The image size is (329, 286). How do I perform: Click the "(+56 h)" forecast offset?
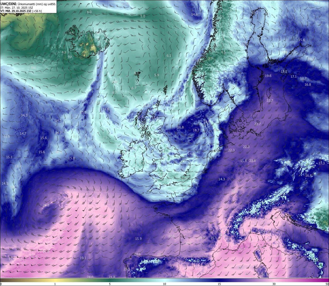click(x=37, y=11)
